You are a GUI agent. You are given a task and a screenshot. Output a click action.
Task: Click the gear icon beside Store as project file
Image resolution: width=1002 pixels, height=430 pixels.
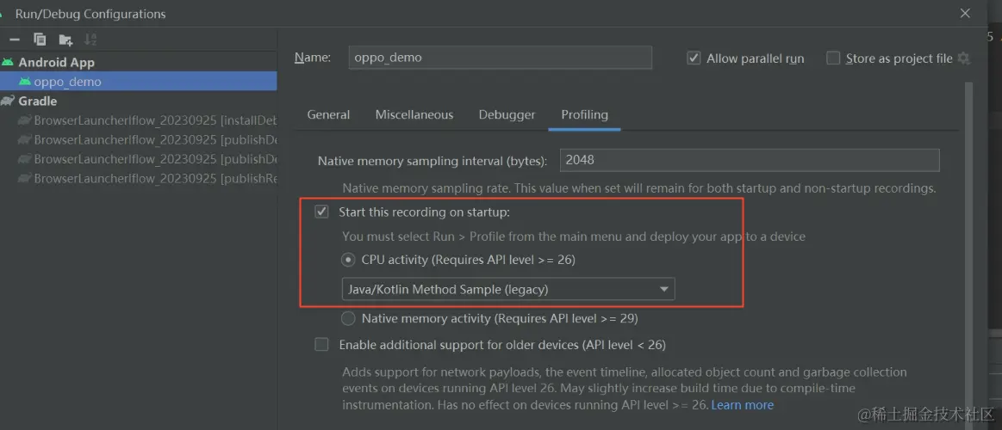[964, 58]
